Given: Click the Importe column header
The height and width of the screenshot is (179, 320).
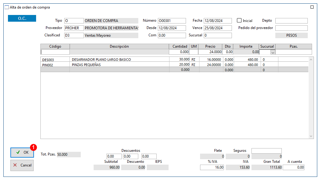Looking at the screenshot, I should (x=246, y=46).
